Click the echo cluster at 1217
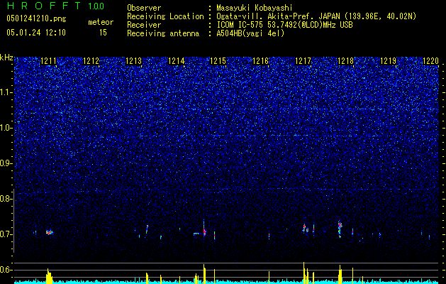446x284 pixels. click(x=306, y=229)
